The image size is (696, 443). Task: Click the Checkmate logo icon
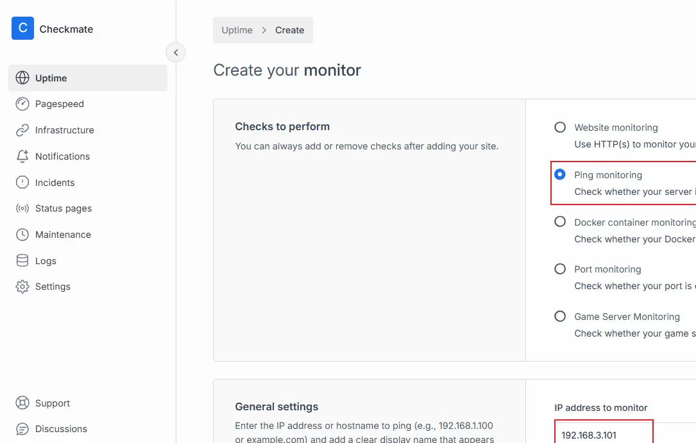[22, 28]
